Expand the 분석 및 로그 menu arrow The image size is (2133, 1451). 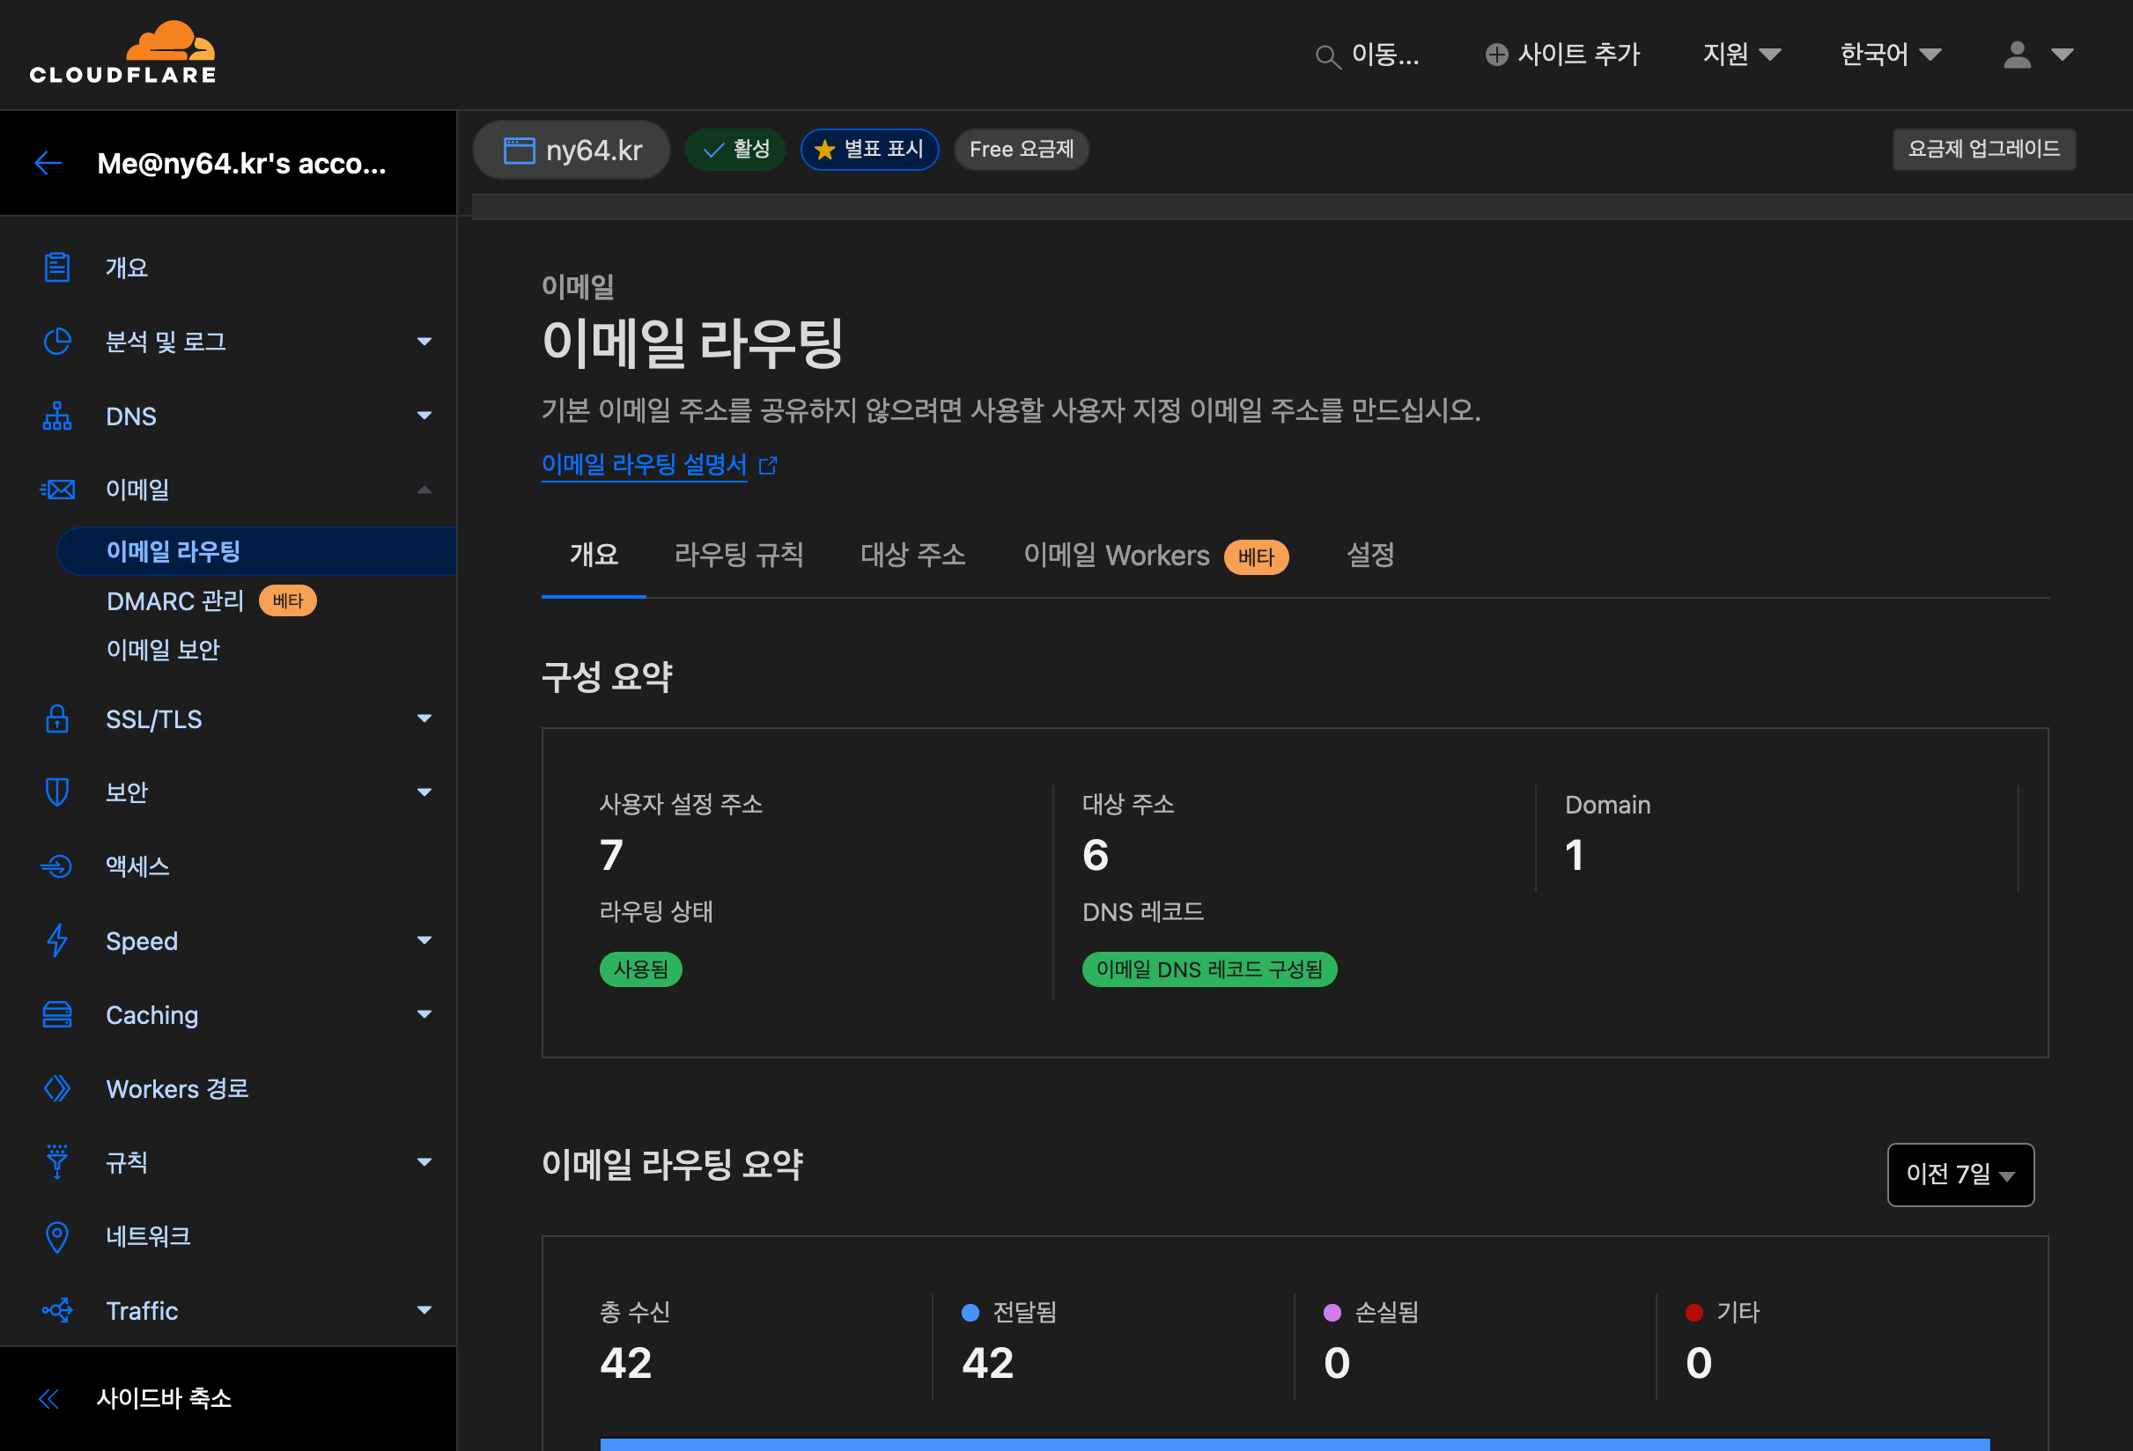coord(424,342)
